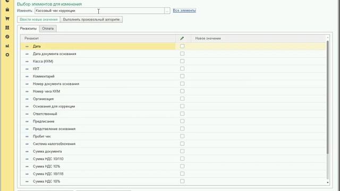Tick the Сумма НДС 18% checkbox
Screen dimensions: 340x191
point(182,181)
